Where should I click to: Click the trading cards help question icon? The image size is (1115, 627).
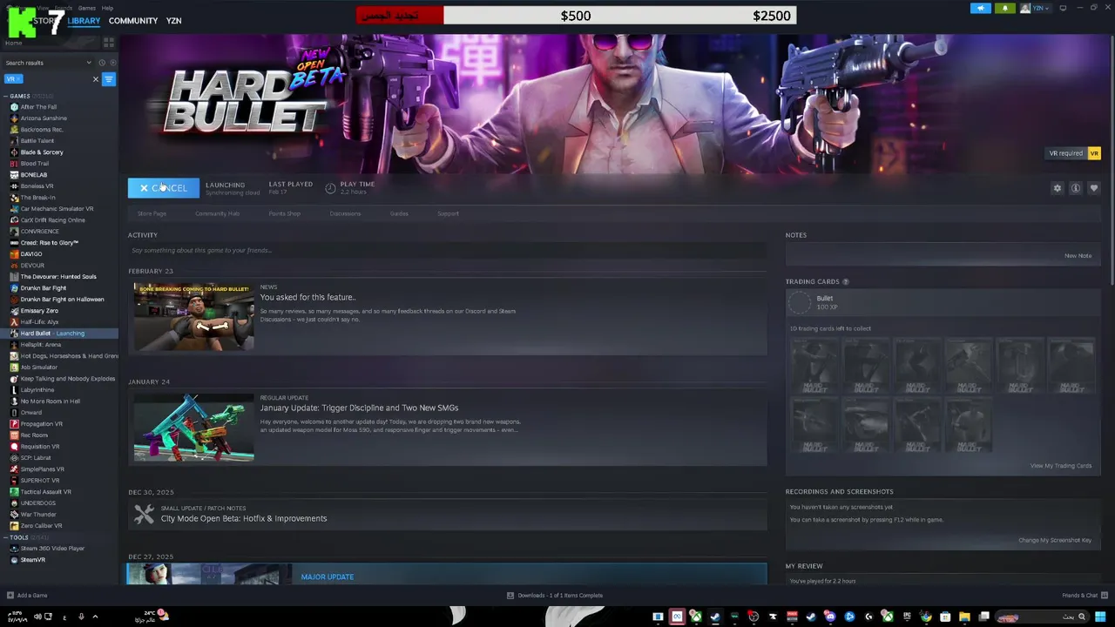846,282
